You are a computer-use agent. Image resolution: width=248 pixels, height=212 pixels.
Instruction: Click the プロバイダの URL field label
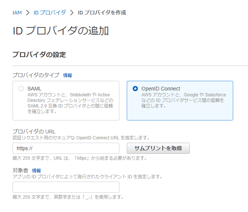coord(34,132)
